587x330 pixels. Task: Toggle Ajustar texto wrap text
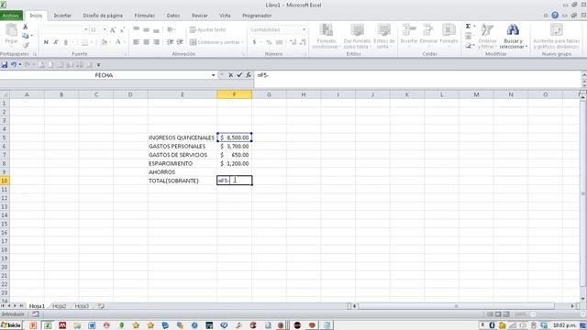(x=208, y=29)
